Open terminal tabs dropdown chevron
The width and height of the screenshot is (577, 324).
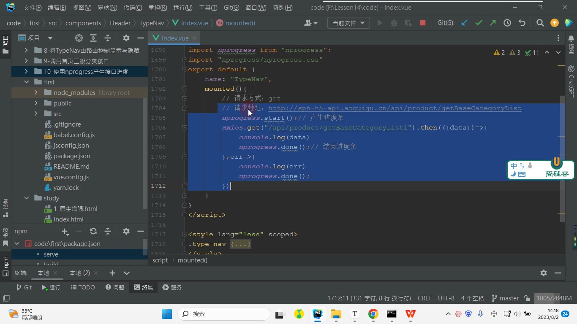pyautogui.click(x=126, y=273)
